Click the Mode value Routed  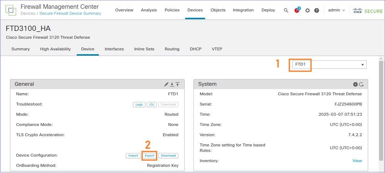coord(171,115)
